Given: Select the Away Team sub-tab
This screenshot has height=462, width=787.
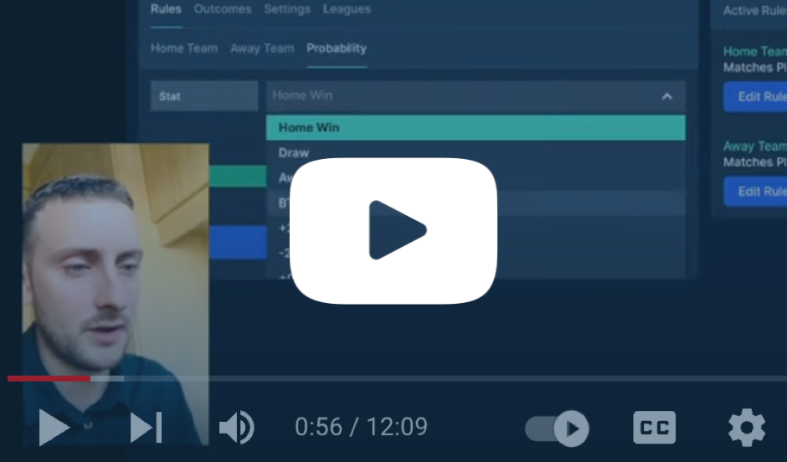Looking at the screenshot, I should click(262, 49).
